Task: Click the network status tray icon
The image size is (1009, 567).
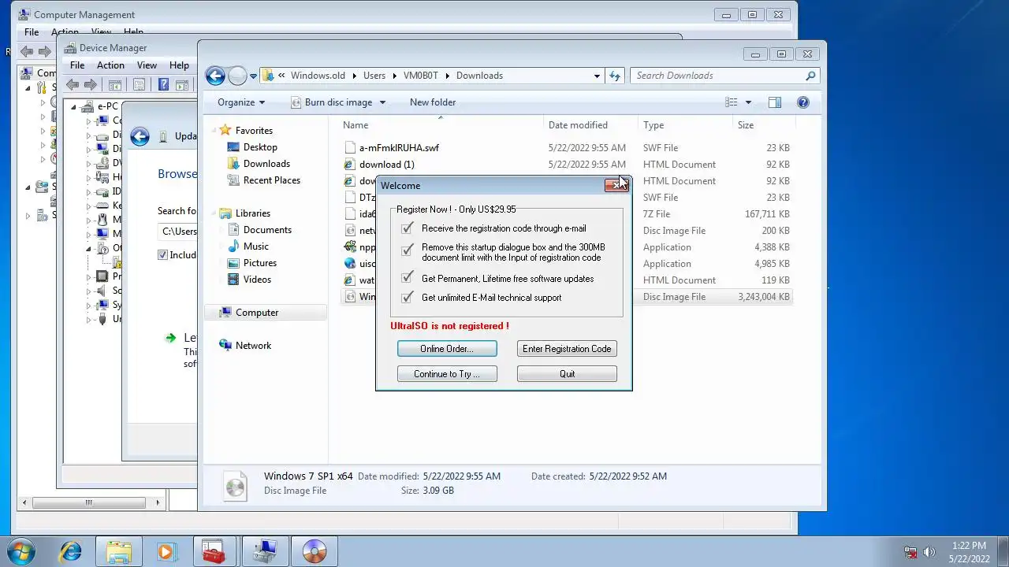Action: point(910,552)
